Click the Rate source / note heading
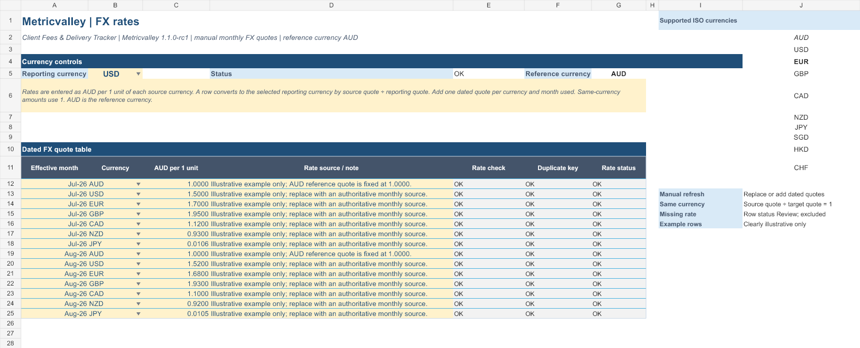The width and height of the screenshot is (860, 348). coord(331,168)
